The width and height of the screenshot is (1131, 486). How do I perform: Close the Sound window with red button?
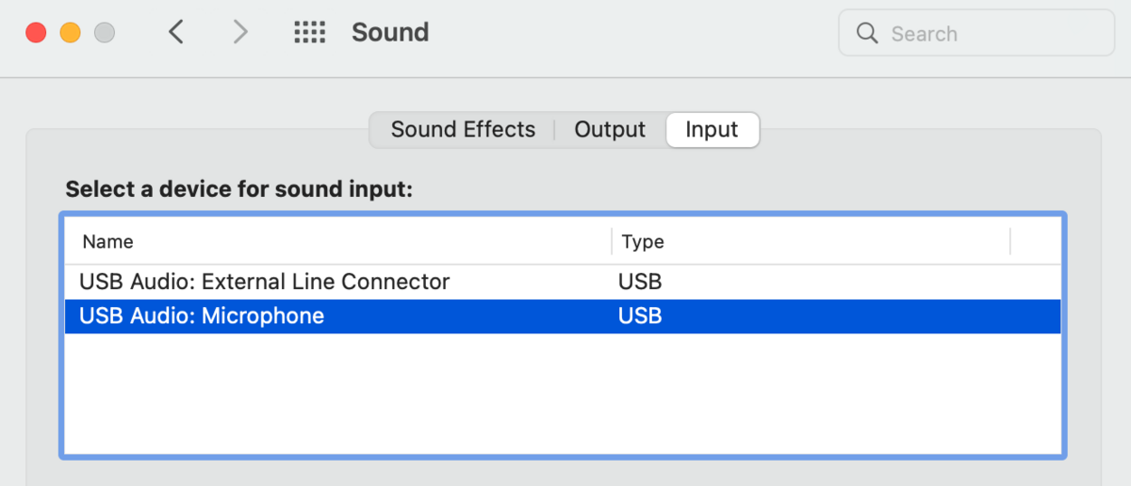point(36,33)
